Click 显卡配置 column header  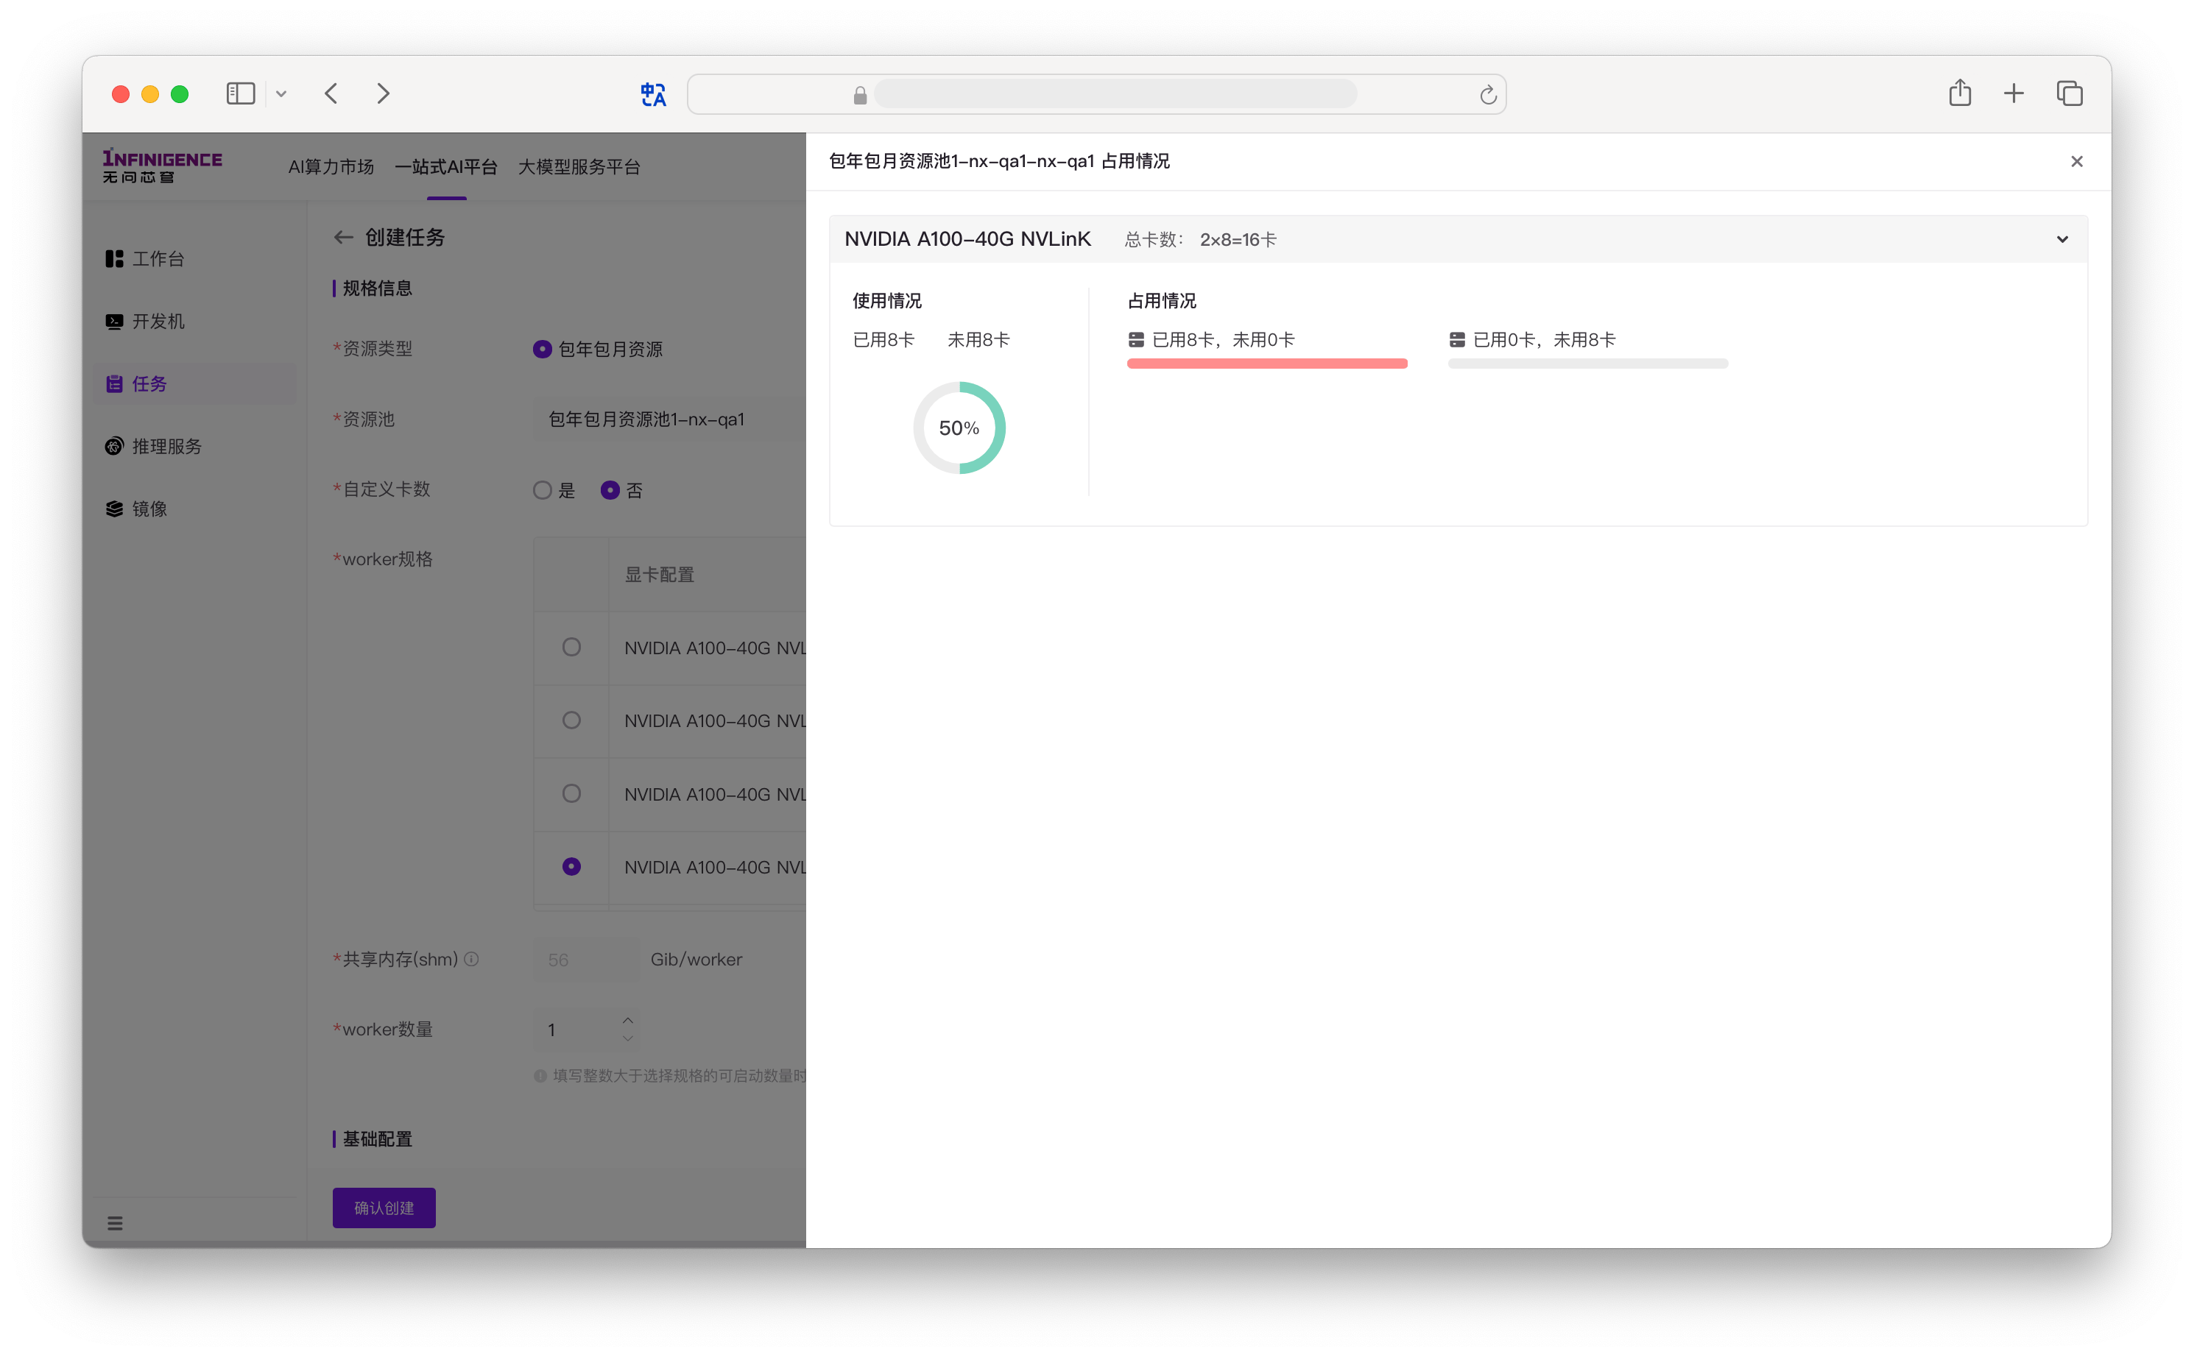660,575
